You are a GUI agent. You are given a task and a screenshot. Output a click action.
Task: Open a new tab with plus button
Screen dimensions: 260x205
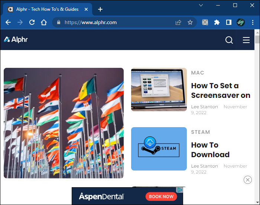click(100, 9)
